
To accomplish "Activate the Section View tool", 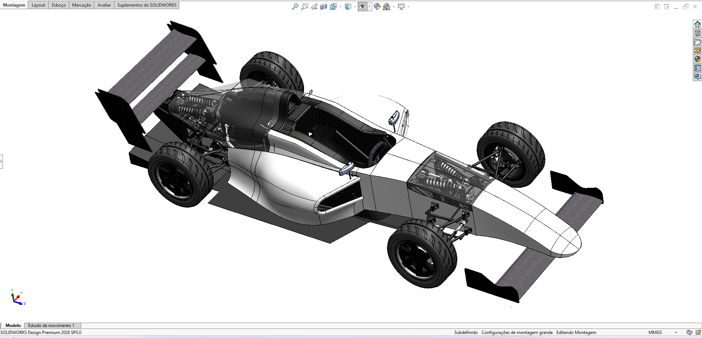I will pyautogui.click(x=324, y=7).
